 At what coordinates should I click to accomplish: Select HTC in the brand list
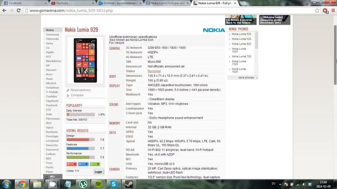pos(49,57)
